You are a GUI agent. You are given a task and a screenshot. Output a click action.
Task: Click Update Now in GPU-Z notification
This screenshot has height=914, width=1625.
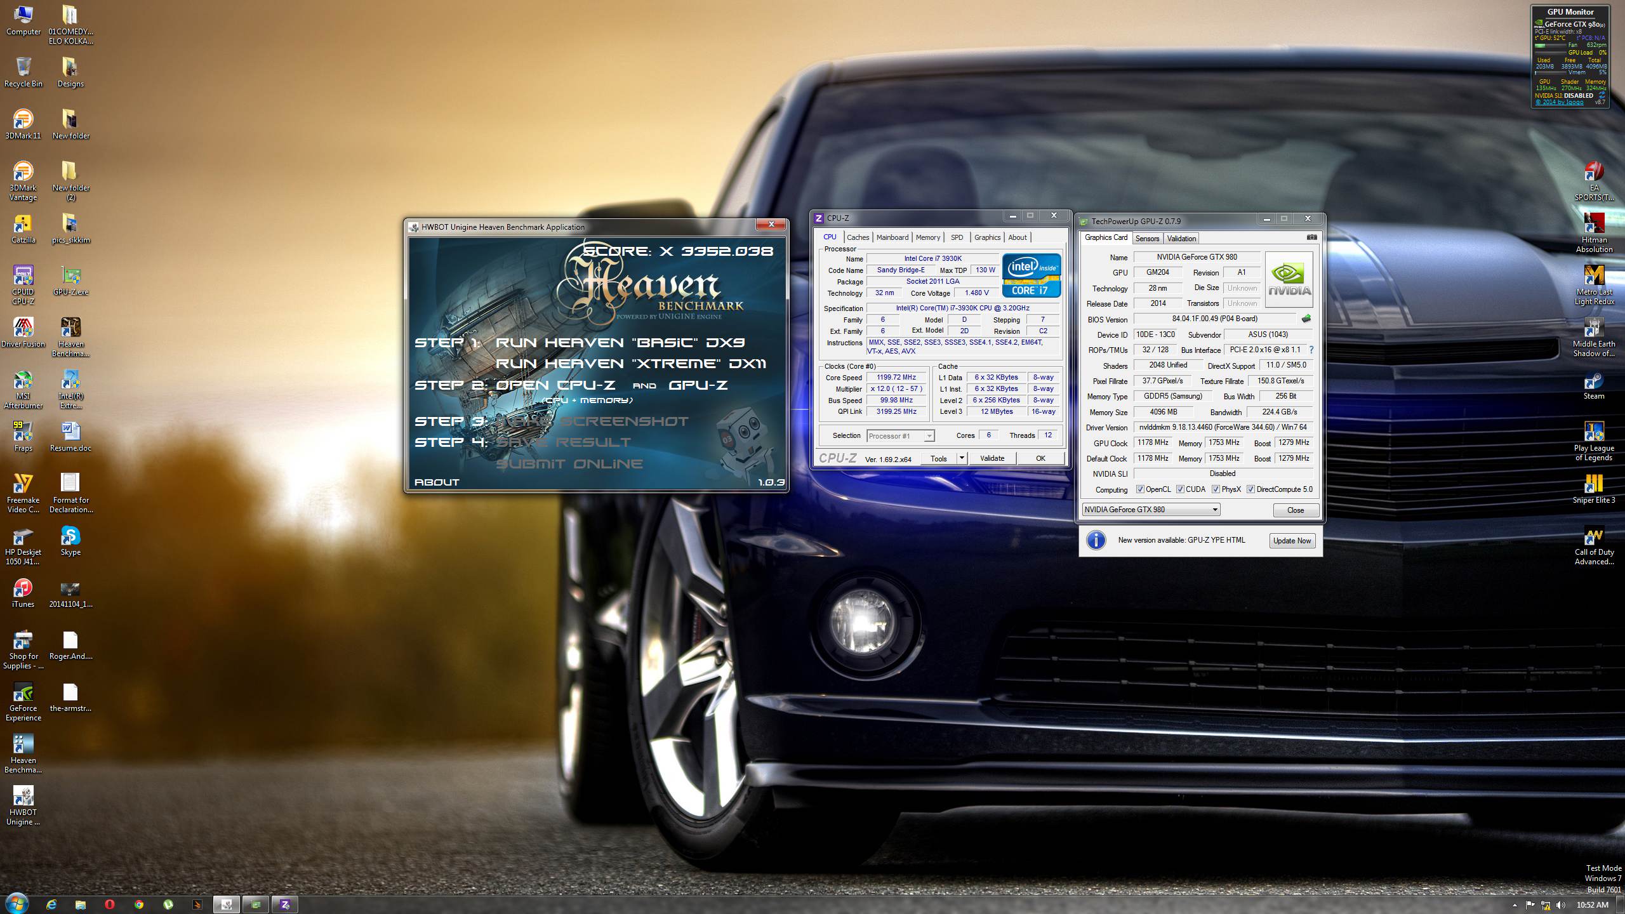(1292, 541)
